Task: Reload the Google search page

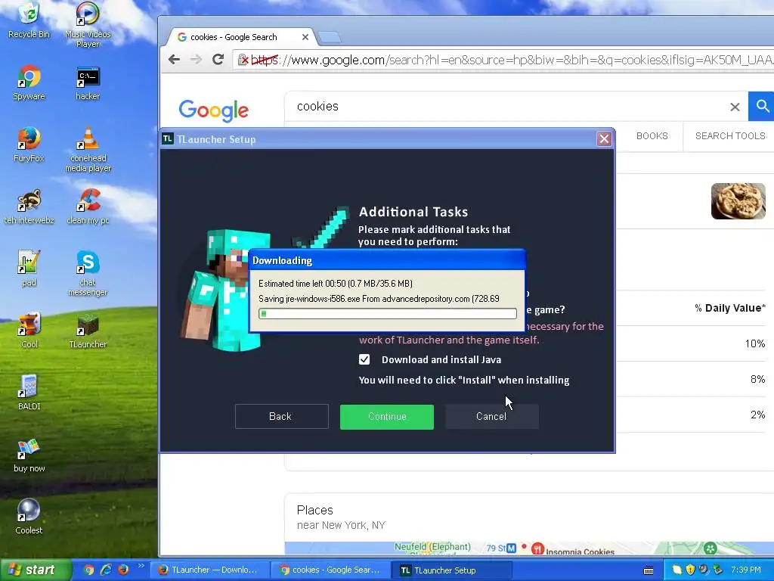Action: [x=218, y=60]
